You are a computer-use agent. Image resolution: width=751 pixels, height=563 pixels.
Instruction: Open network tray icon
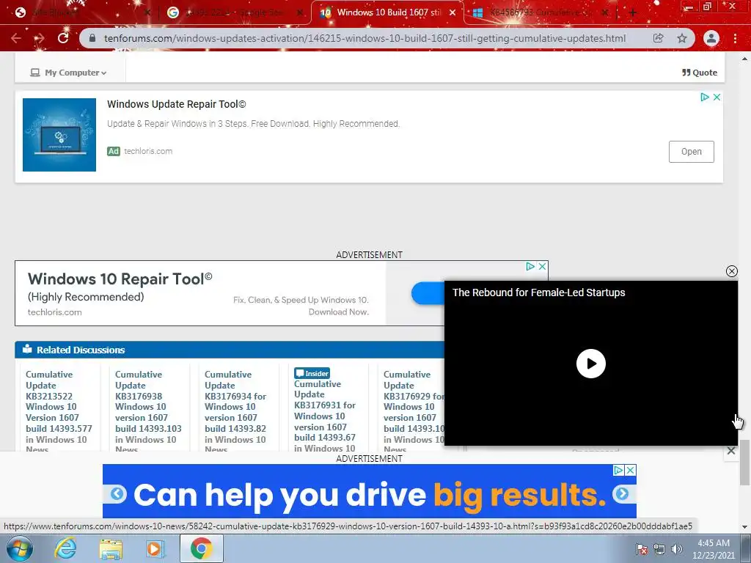pos(659,549)
